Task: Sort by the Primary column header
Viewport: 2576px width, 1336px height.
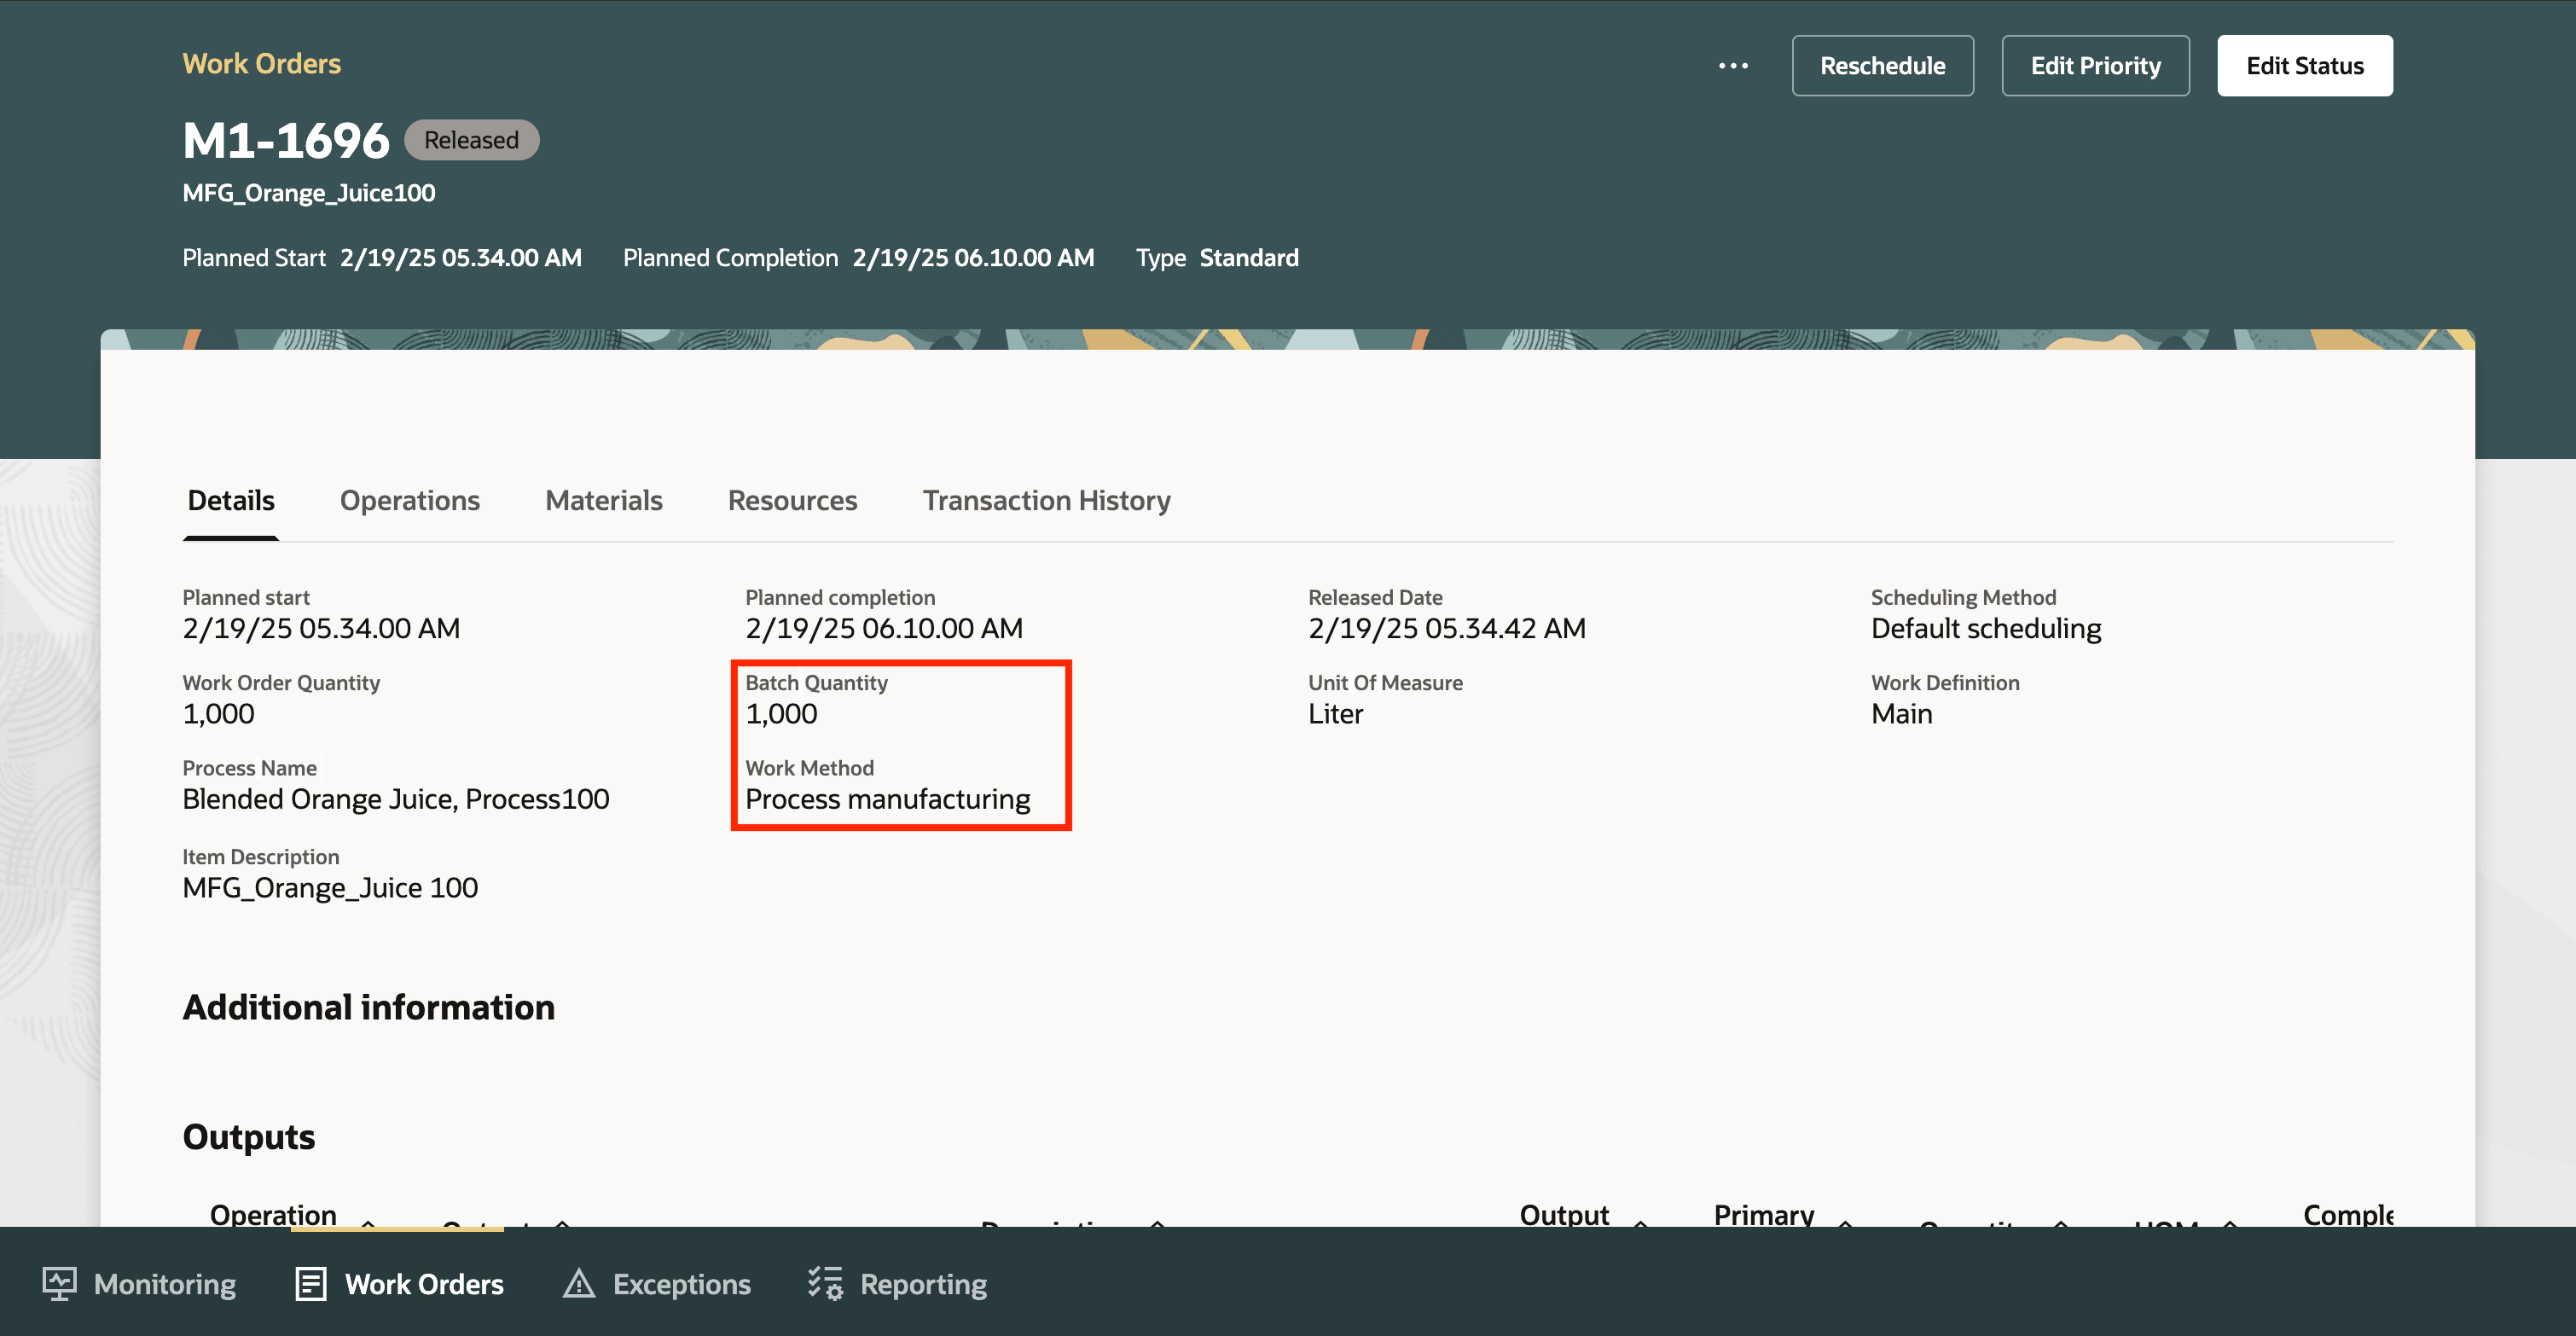Action: click(1763, 1214)
